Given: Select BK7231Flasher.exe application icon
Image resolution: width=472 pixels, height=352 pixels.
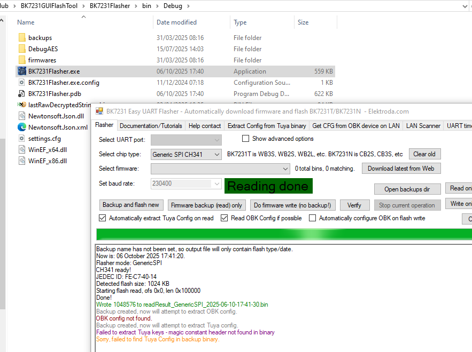Looking at the screenshot, I should (22, 71).
